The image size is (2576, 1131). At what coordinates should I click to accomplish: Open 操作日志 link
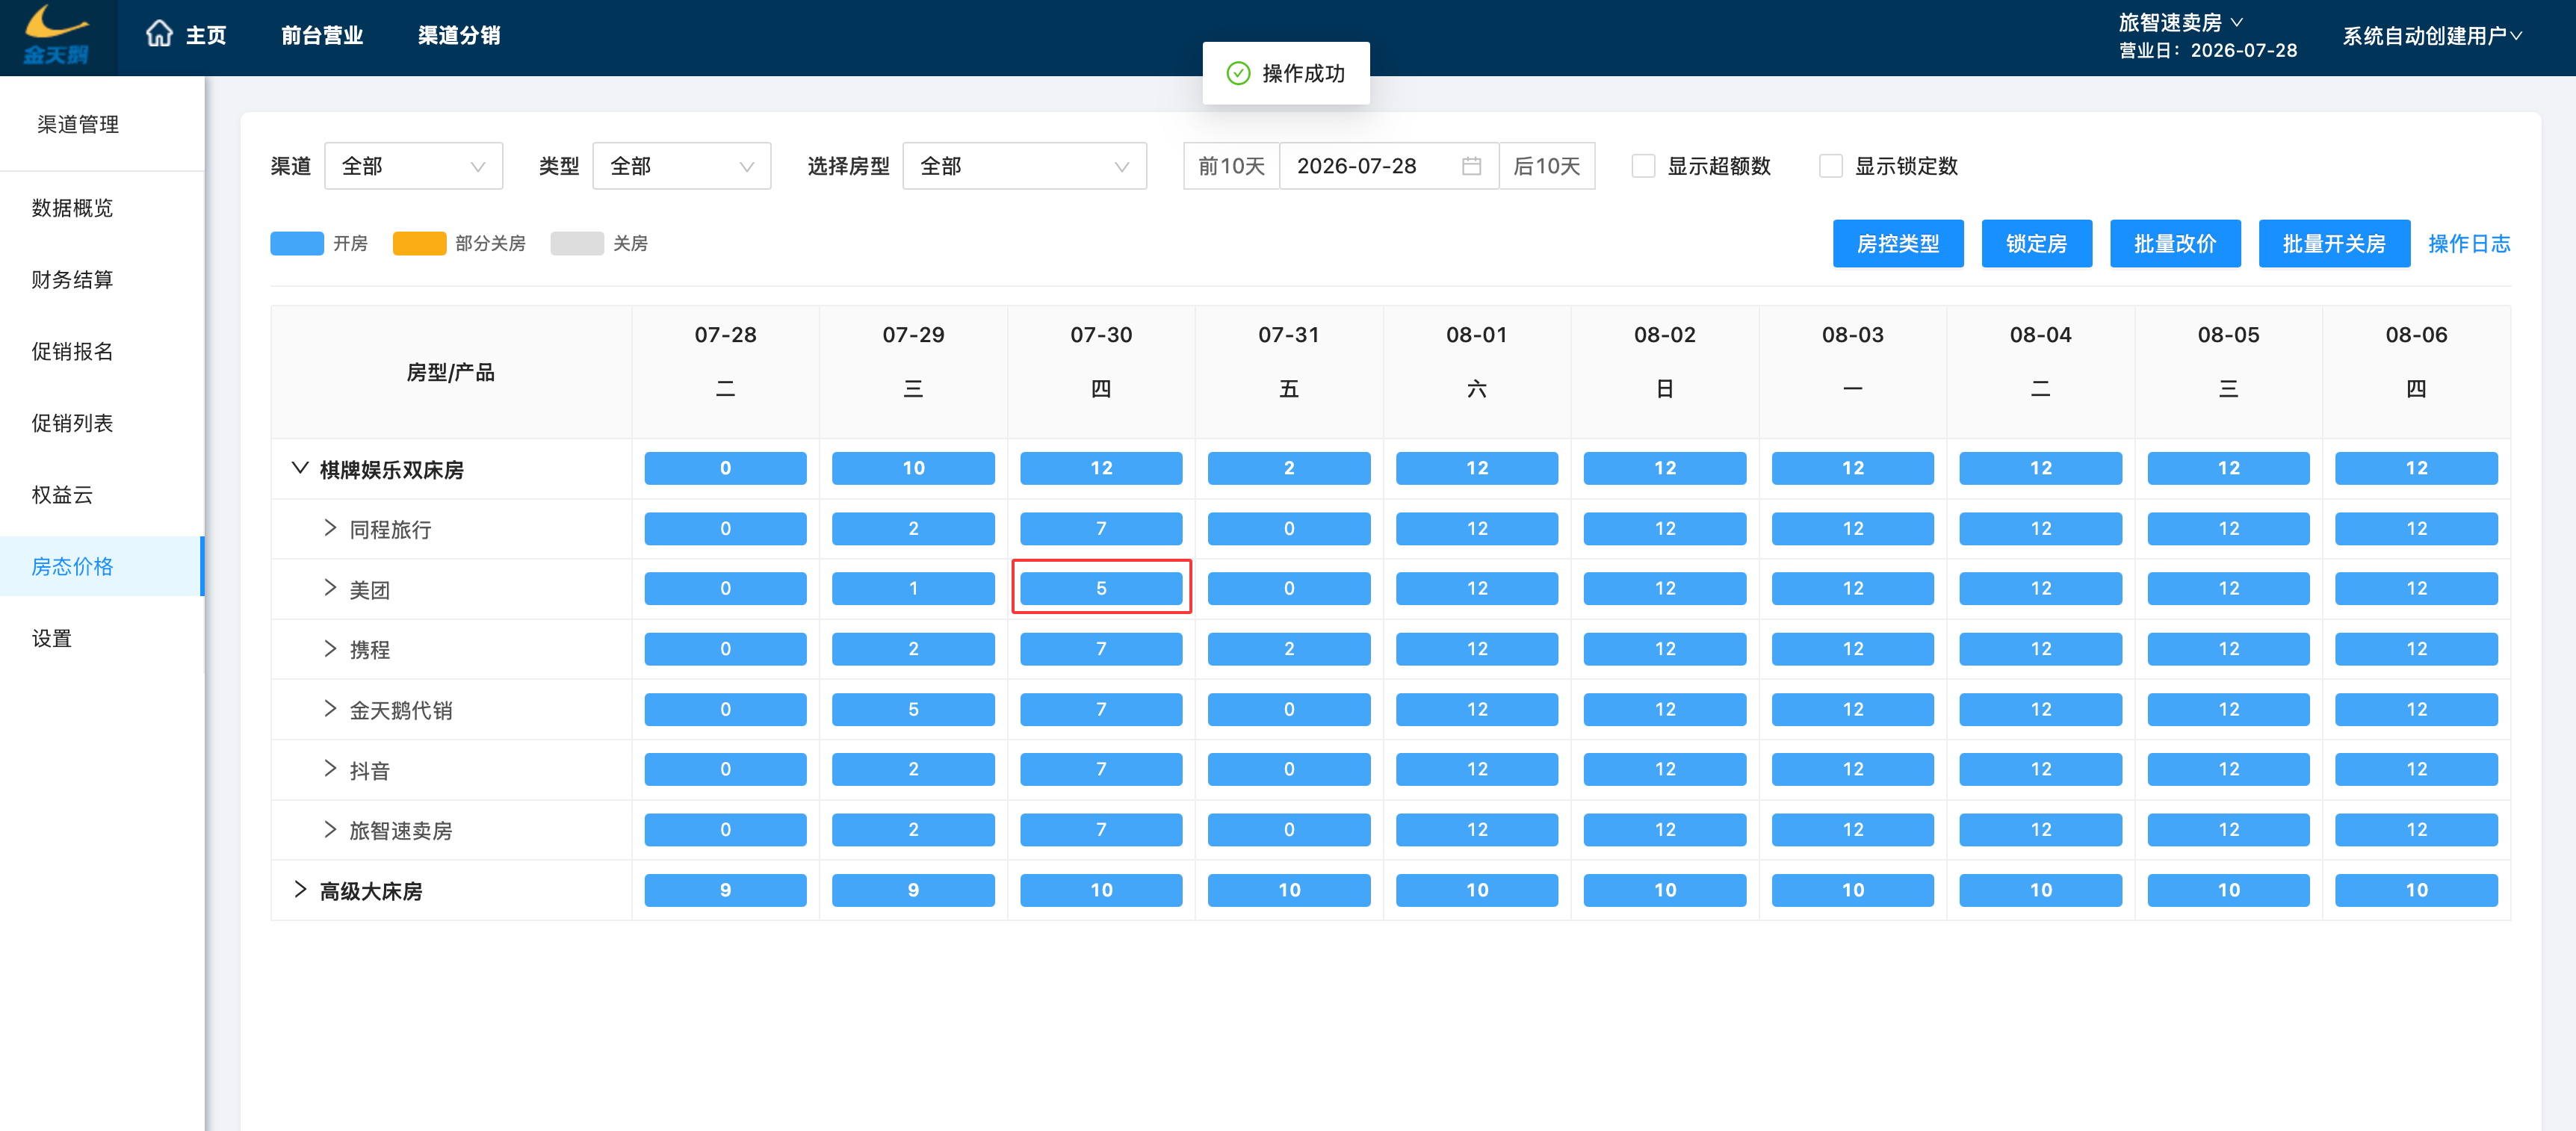pyautogui.click(x=2469, y=244)
